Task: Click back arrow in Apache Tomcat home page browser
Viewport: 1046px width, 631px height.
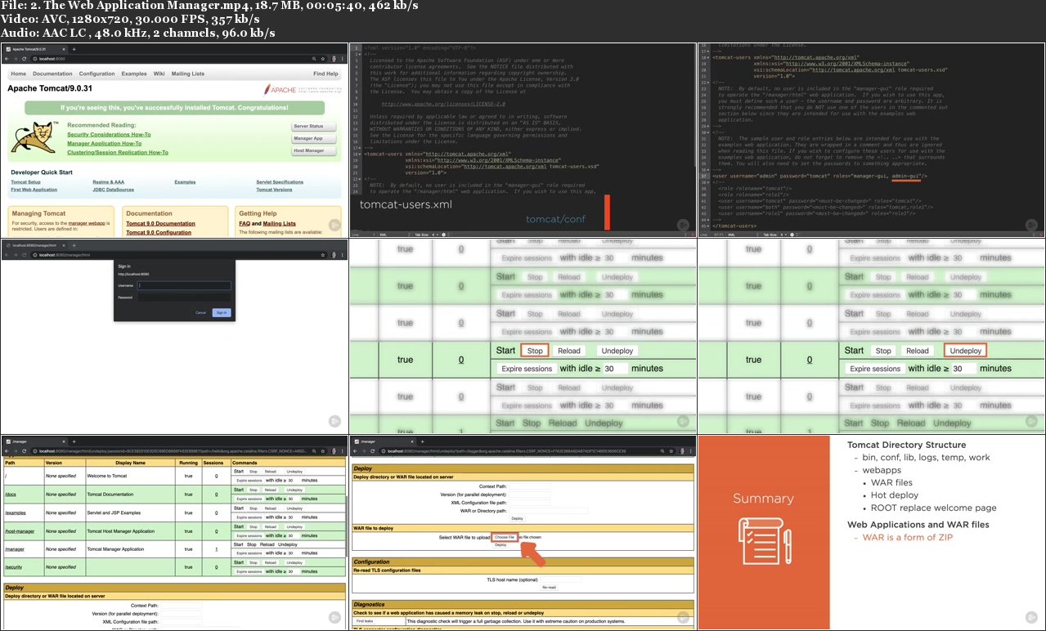Action: click(x=7, y=59)
